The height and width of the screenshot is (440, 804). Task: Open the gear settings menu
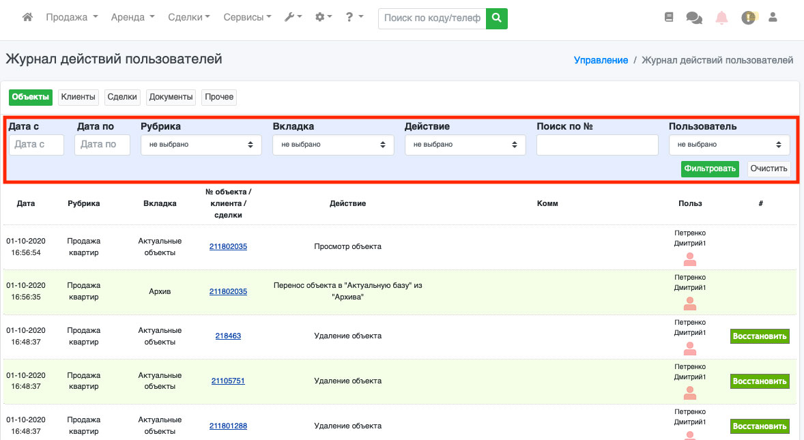click(x=324, y=18)
